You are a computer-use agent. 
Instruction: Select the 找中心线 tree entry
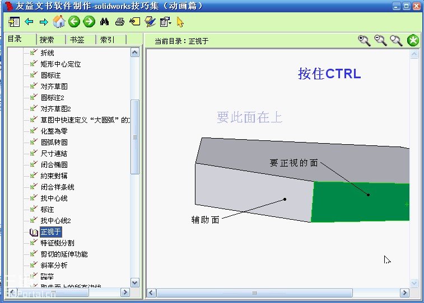[54, 198]
